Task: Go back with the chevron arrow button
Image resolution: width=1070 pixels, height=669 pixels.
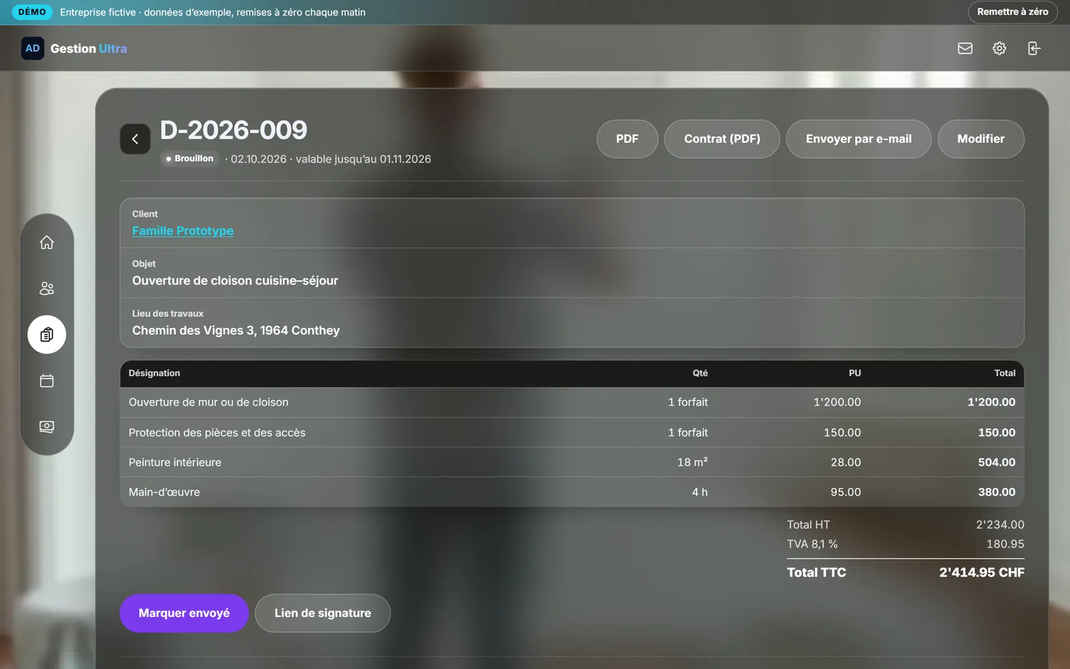Action: tap(135, 139)
